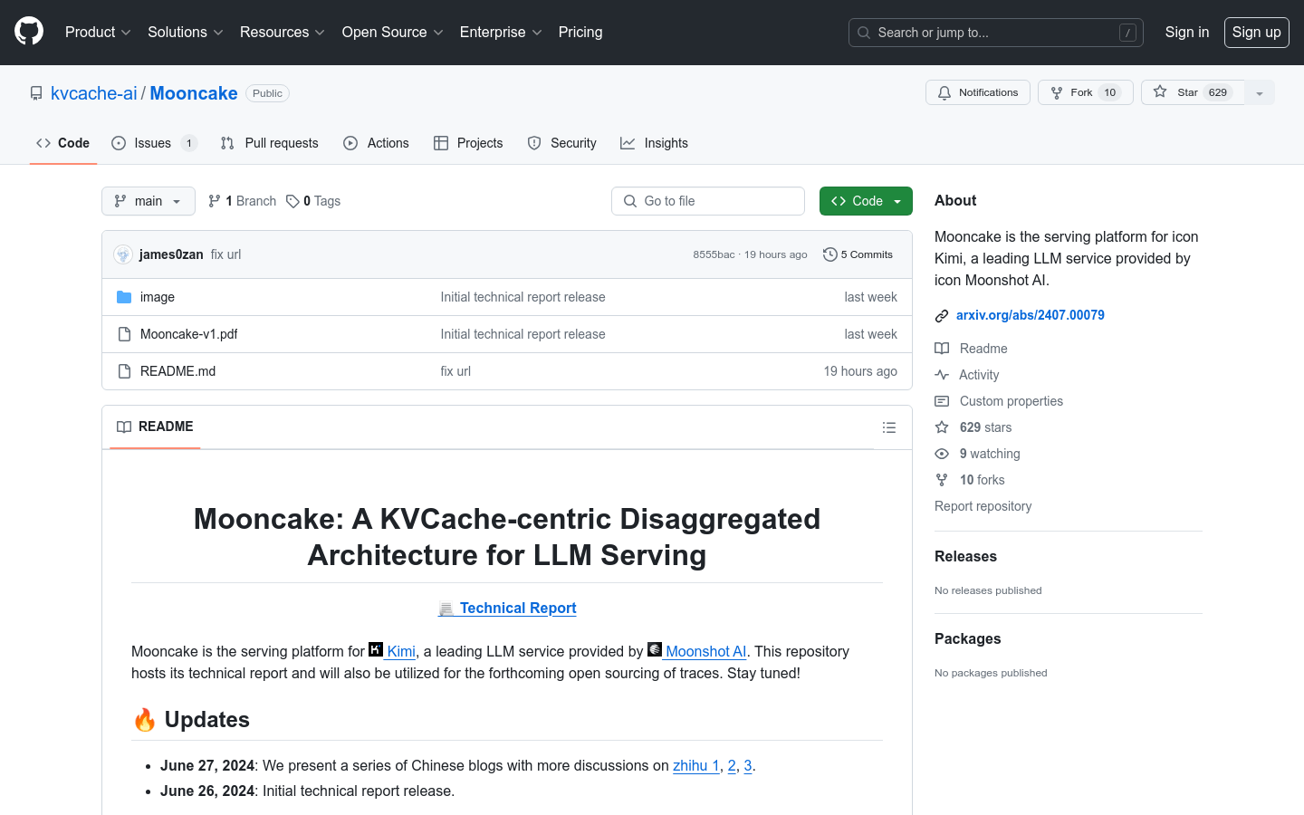Click the GitHub logo home icon

click(29, 32)
